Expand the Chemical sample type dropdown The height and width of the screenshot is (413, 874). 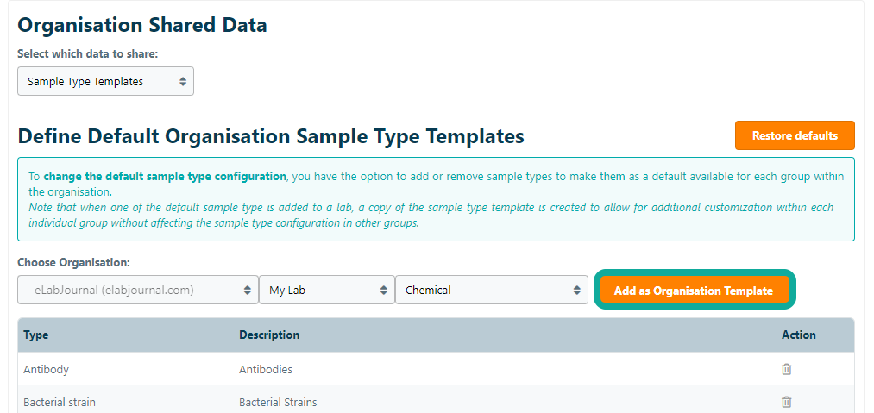[x=491, y=291]
